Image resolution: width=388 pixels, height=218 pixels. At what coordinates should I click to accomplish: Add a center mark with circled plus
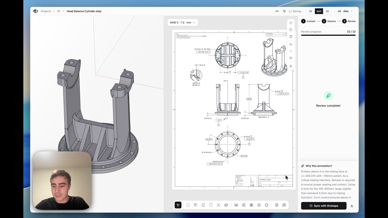coord(259,205)
